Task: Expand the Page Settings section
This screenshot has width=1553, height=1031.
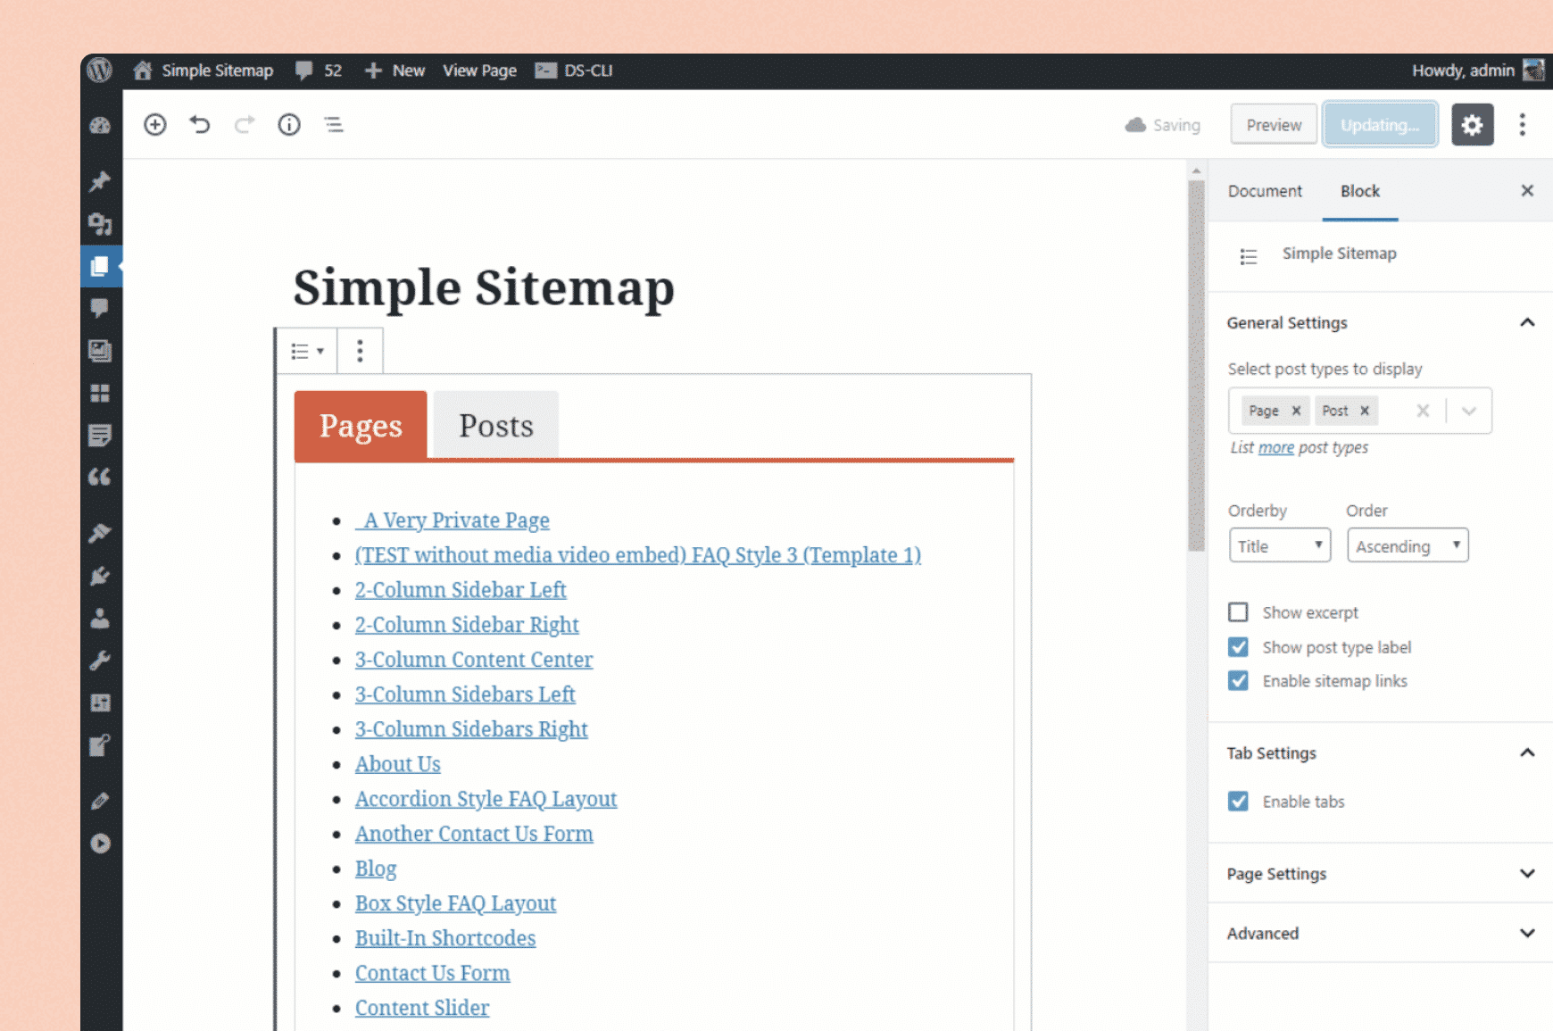Action: point(1380,874)
